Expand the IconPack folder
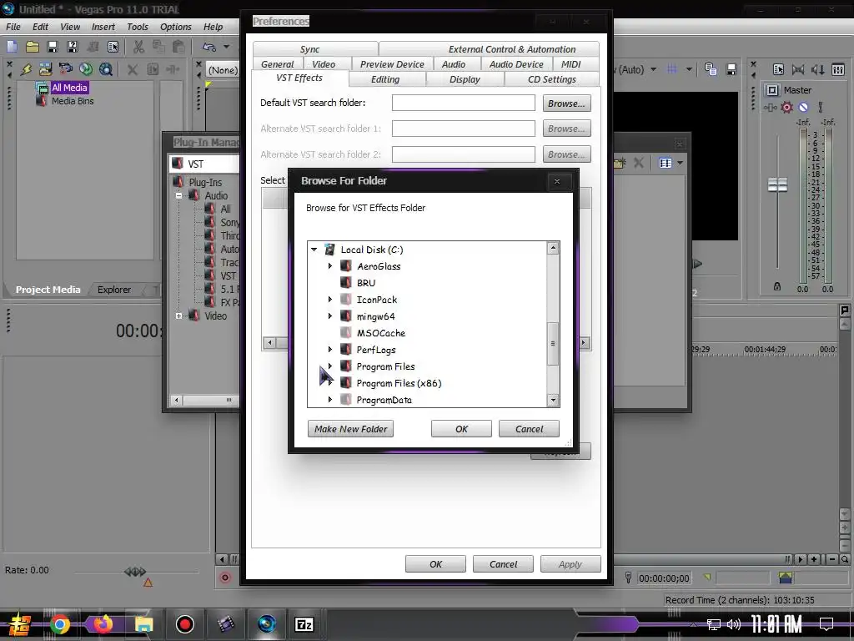The width and height of the screenshot is (854, 641). click(x=330, y=300)
